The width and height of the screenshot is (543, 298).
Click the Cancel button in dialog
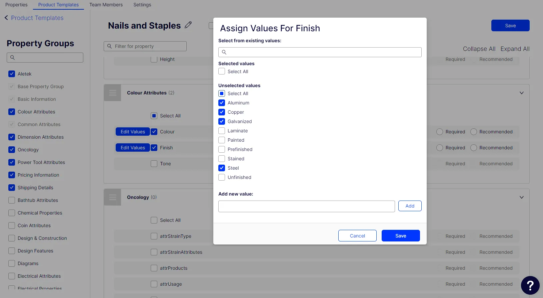click(x=357, y=236)
